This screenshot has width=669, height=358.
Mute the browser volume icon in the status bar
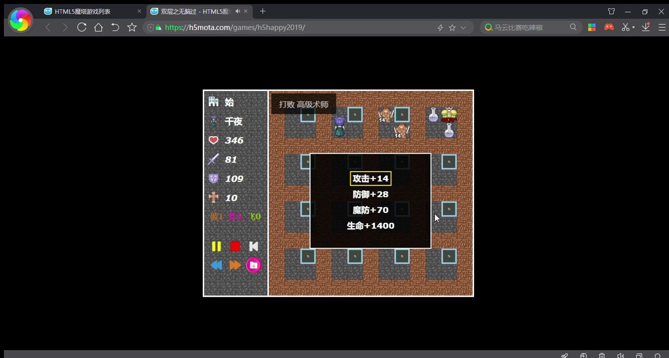click(620, 355)
